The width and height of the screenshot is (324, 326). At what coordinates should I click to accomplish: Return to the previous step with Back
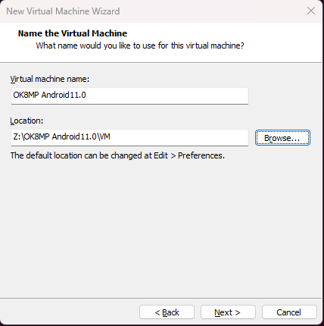(167, 312)
